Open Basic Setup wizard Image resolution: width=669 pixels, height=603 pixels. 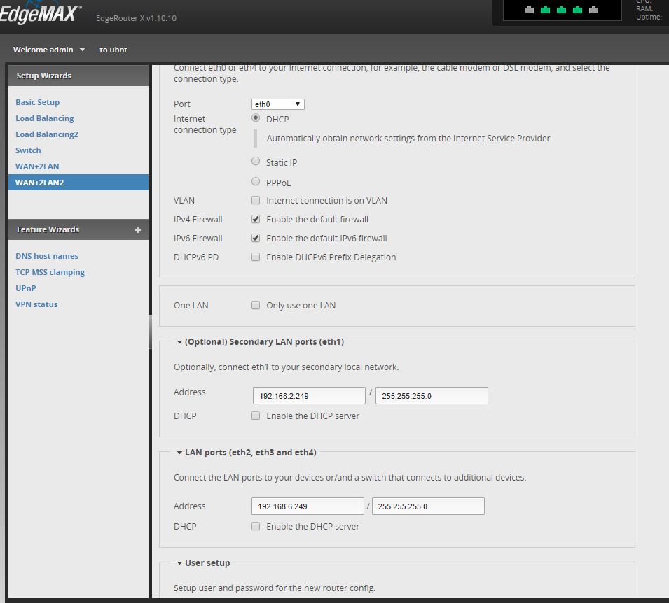38,102
